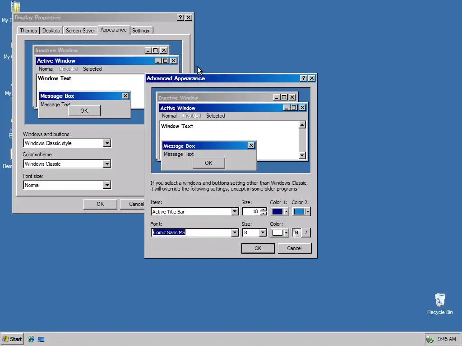Open the Color scheme dropdown
Image resolution: width=462 pixels, height=346 pixels.
point(107,164)
